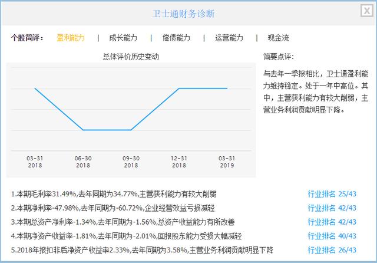Switch to the 成长能力 tab
The width and height of the screenshot is (377, 263).
[x=123, y=38]
